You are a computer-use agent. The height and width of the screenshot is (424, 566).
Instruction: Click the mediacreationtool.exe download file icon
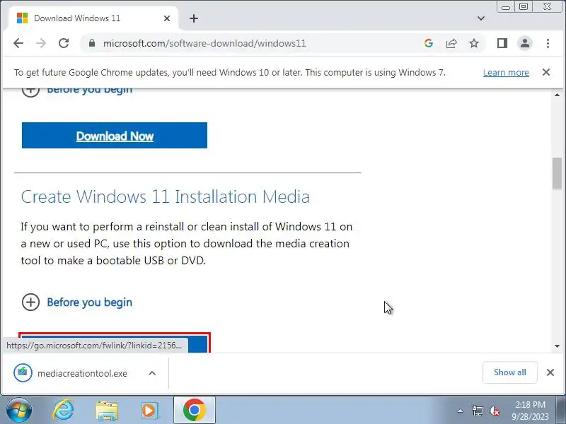click(x=23, y=372)
